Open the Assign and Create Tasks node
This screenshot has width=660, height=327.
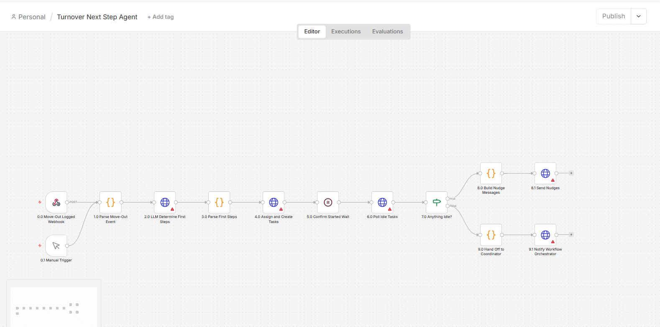click(274, 202)
